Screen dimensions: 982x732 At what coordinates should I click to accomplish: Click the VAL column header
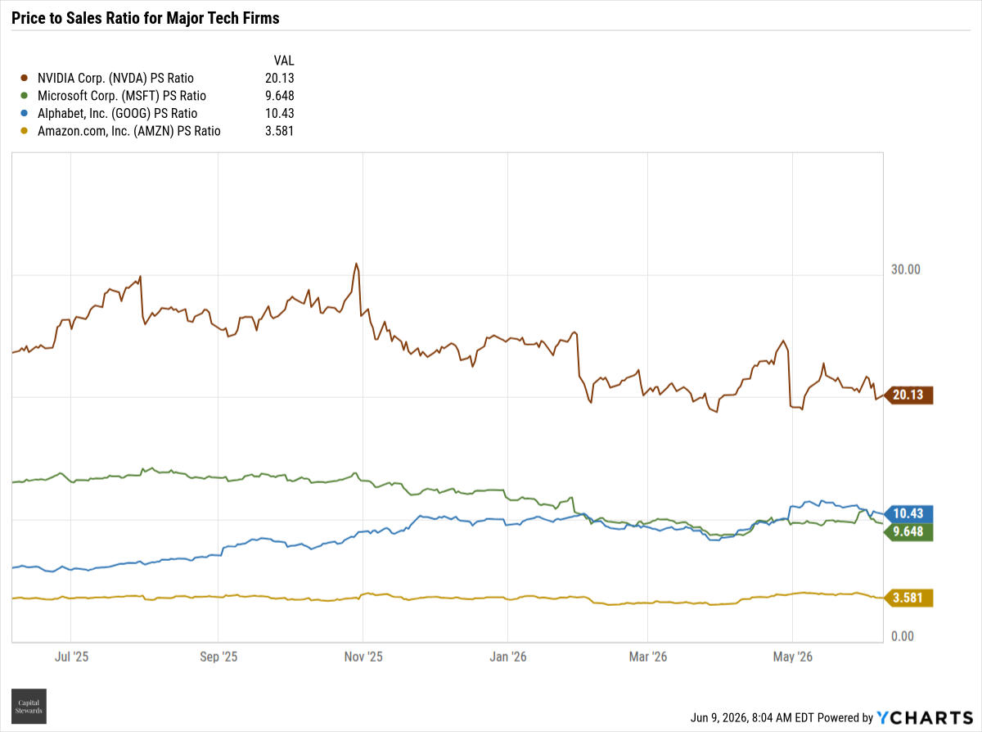[283, 61]
